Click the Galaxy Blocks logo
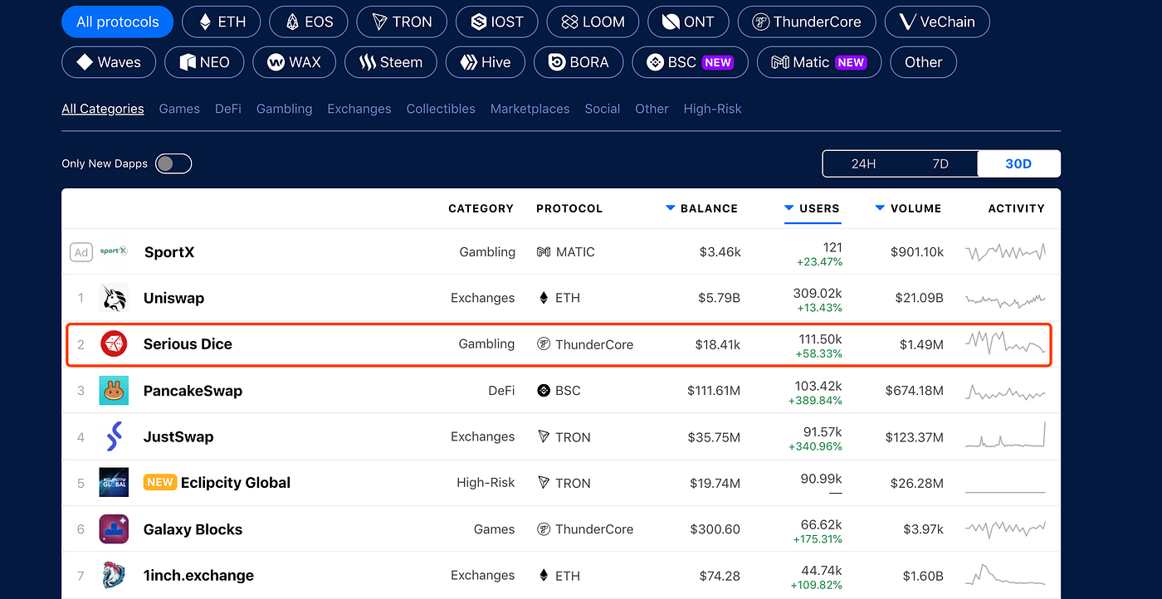 point(114,529)
